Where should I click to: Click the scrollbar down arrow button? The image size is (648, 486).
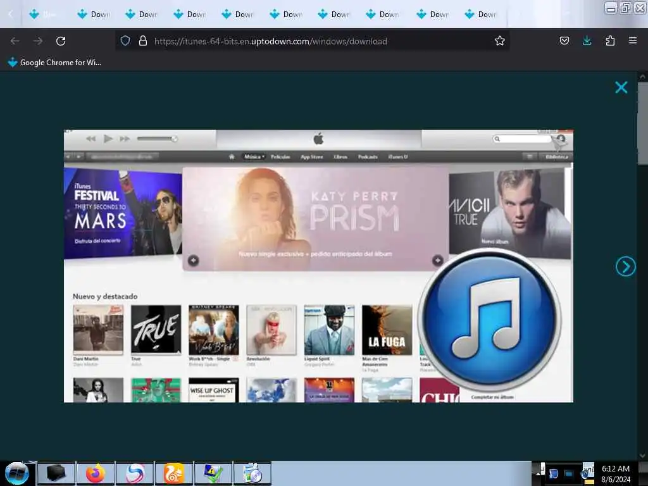click(642, 456)
